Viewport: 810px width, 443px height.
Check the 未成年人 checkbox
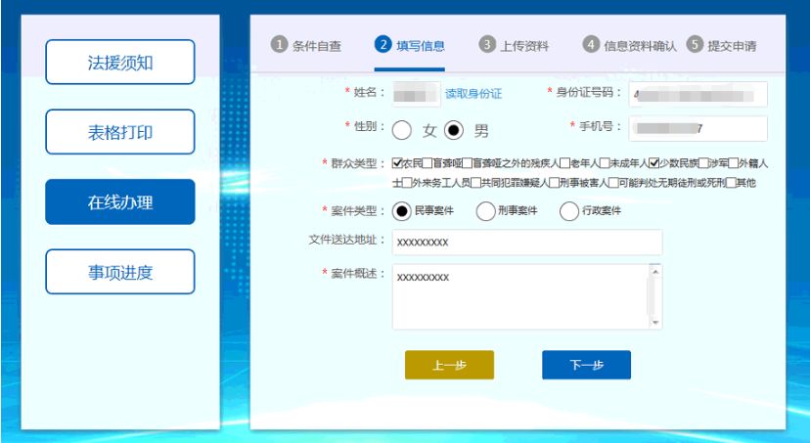(605, 163)
